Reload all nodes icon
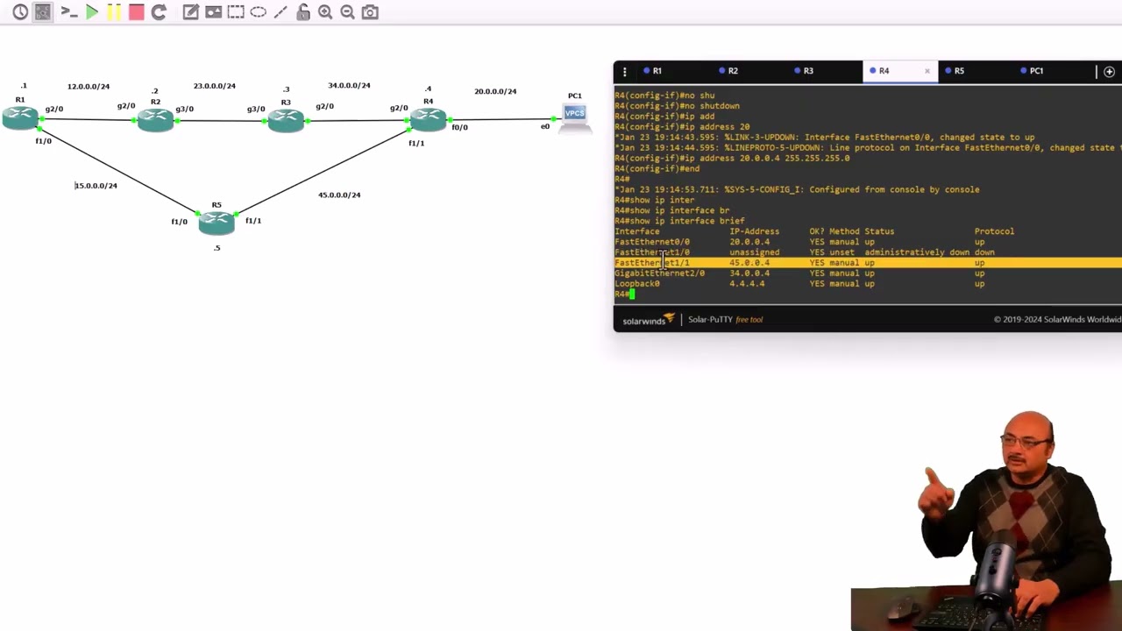The height and width of the screenshot is (631, 1122). (159, 12)
